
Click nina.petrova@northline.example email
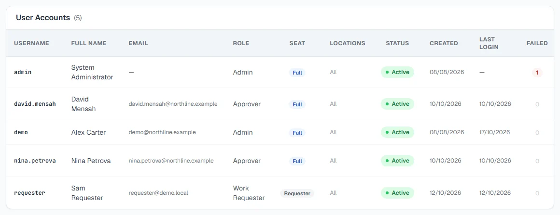[171, 161]
